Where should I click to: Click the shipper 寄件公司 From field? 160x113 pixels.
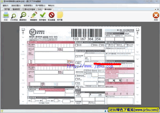[46, 49]
